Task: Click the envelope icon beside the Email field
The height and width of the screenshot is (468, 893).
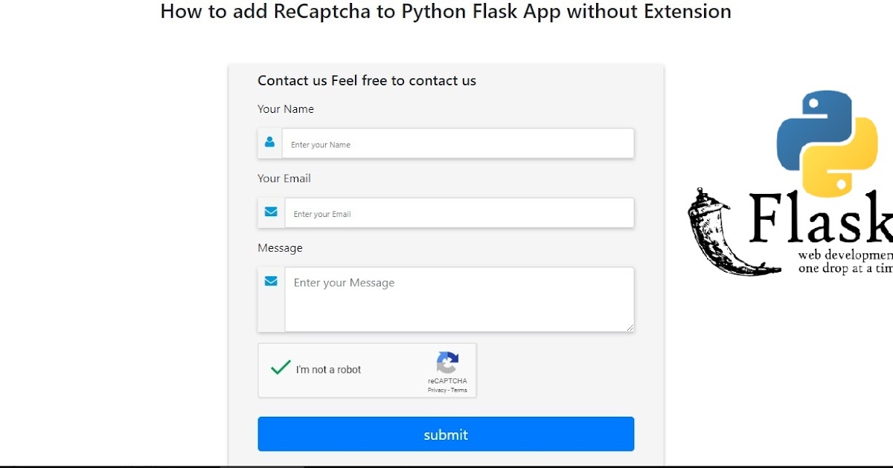Action: (x=269, y=212)
